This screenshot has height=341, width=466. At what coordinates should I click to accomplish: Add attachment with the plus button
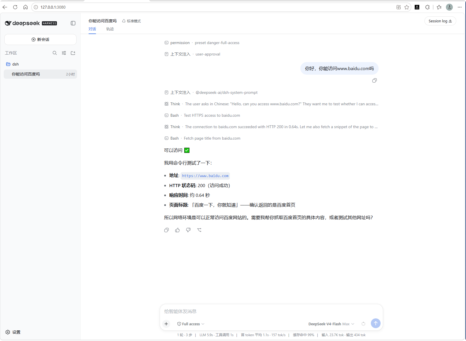tap(166, 324)
